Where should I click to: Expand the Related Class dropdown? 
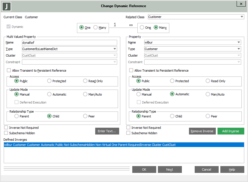[x=241, y=17]
